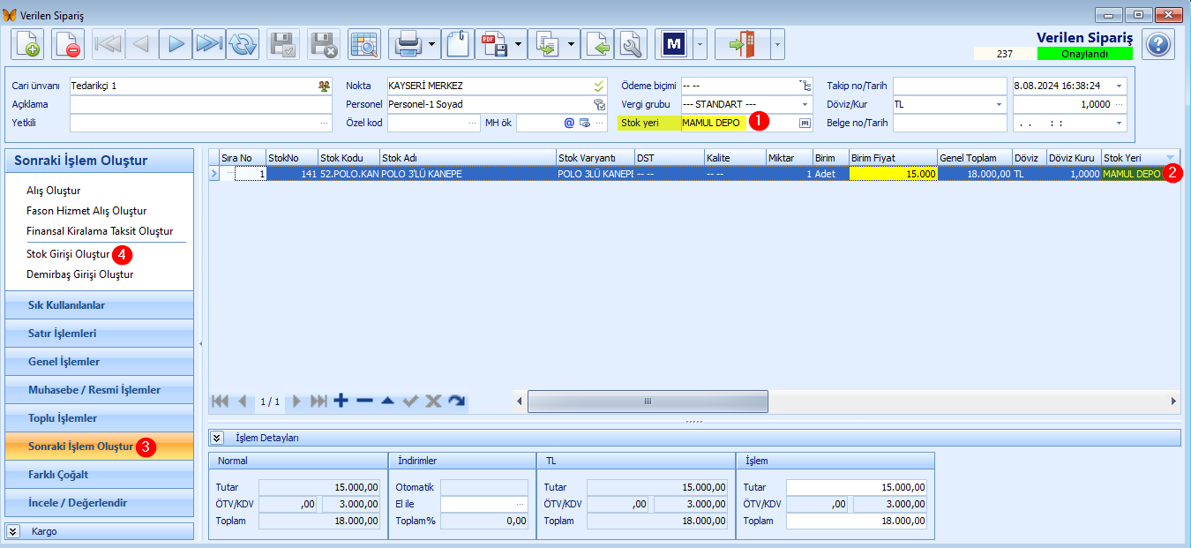1191x548 pixels.
Task: Open the Döviz/Kur TL dropdown
Action: coord(1000,104)
